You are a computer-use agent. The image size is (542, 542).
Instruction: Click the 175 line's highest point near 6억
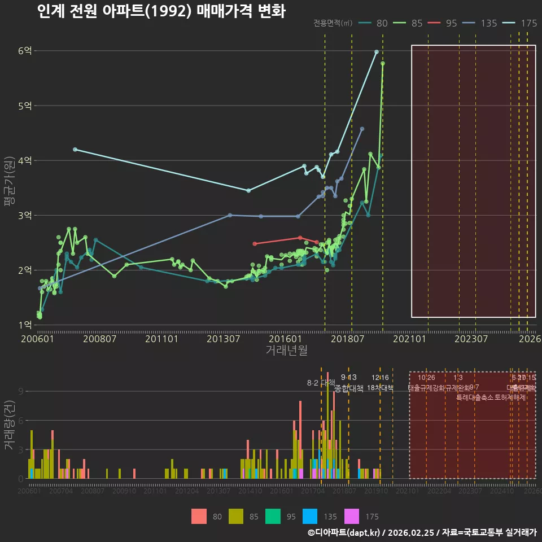pos(377,52)
